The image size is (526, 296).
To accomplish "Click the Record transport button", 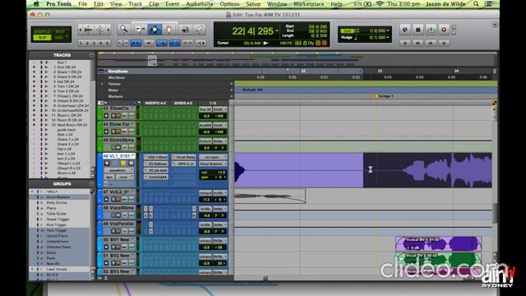I will (444, 30).
